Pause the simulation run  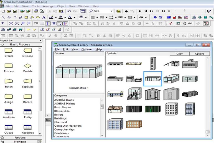click(157, 11)
